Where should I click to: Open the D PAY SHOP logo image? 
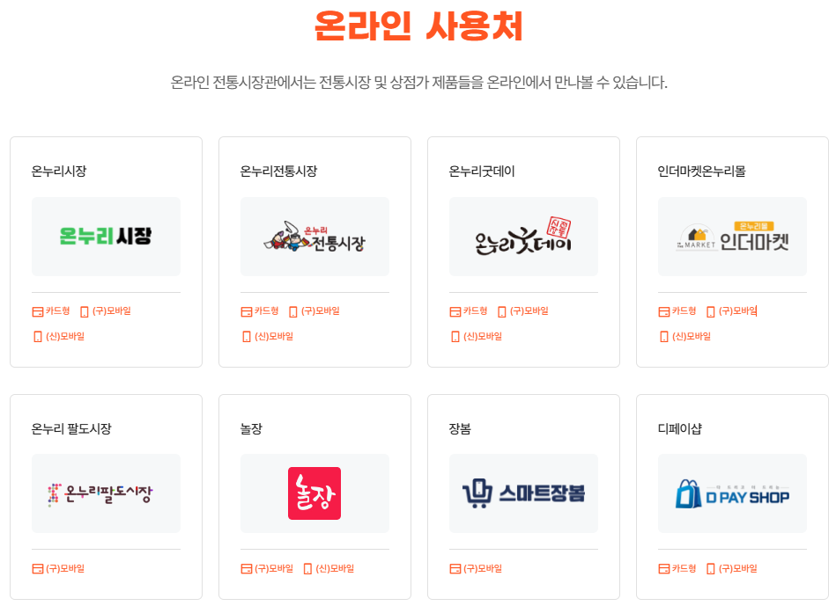coord(733,493)
